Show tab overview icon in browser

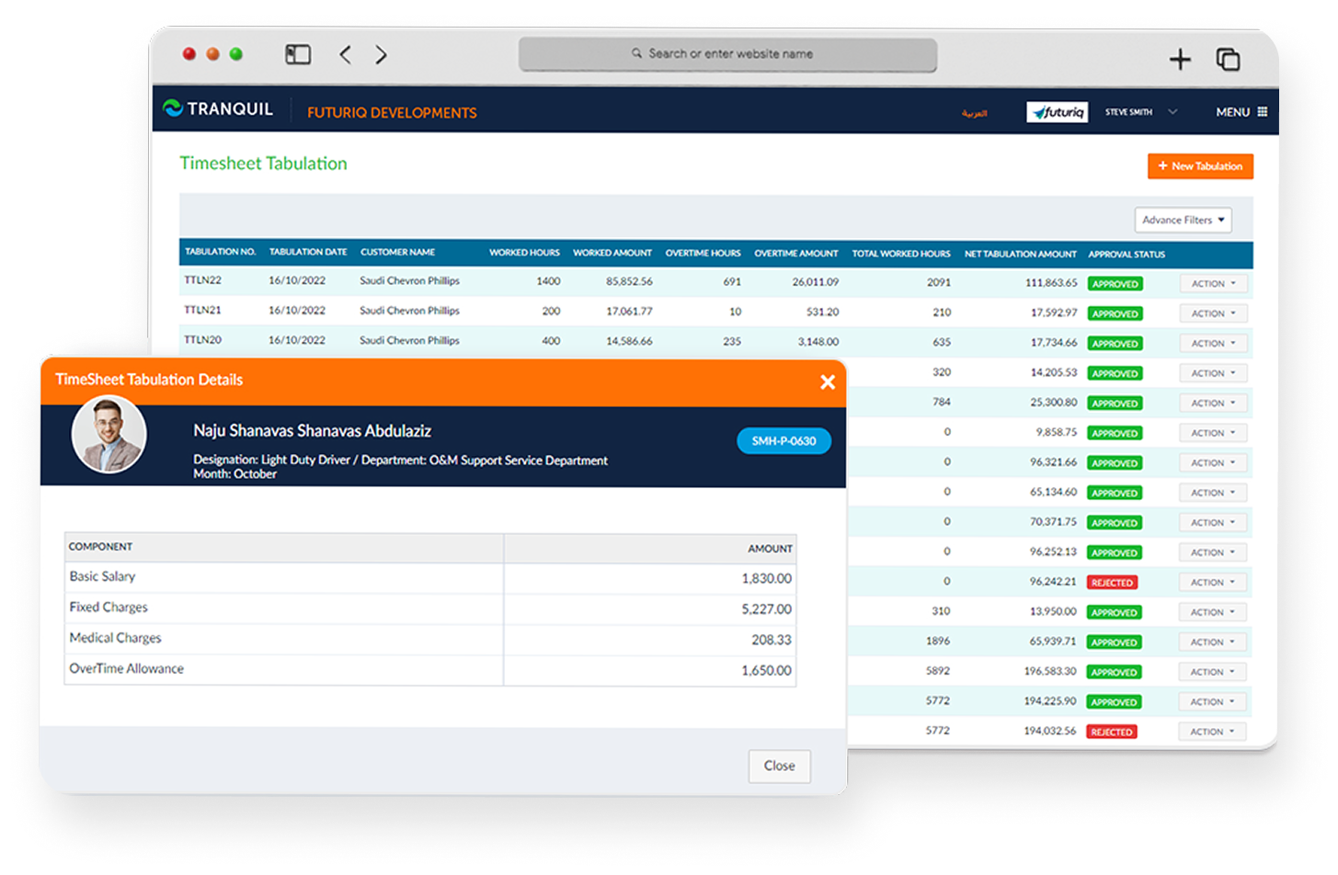(1228, 60)
